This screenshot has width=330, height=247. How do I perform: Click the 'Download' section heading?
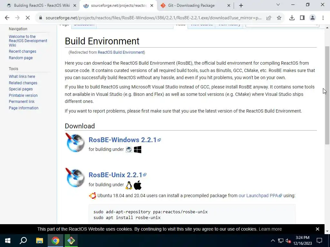coord(80,126)
